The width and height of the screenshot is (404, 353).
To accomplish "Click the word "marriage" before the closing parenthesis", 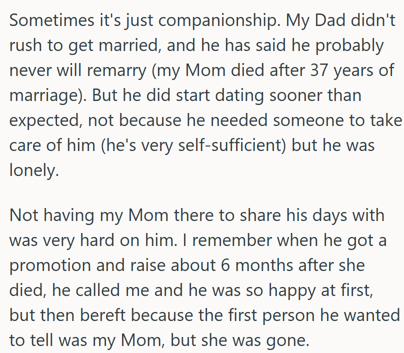I will click(46, 95).
